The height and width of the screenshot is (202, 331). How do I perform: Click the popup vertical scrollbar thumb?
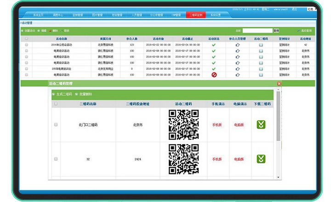(x=278, y=116)
